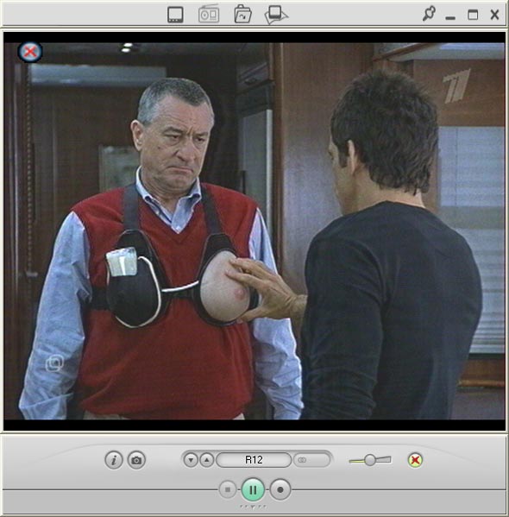Pause the live video

click(x=253, y=490)
